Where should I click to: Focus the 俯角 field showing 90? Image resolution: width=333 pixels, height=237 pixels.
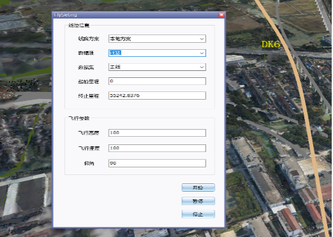pyautogui.click(x=157, y=164)
